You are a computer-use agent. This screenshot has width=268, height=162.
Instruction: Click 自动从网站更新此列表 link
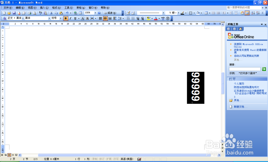[x=247, y=56]
